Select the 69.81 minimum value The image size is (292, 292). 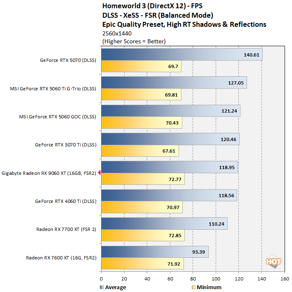pyautogui.click(x=171, y=95)
